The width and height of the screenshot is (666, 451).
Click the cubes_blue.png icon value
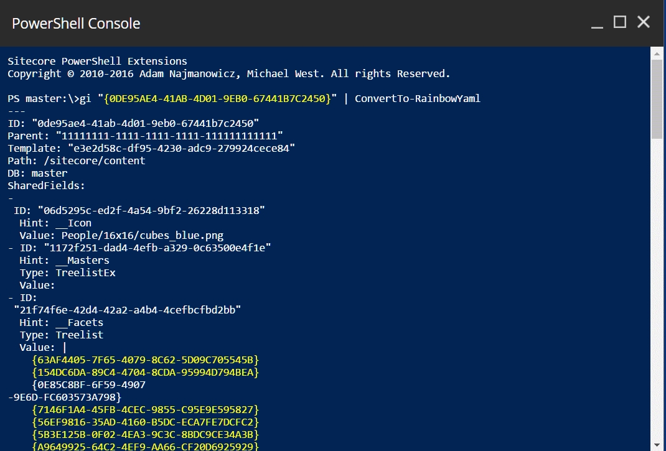click(142, 235)
